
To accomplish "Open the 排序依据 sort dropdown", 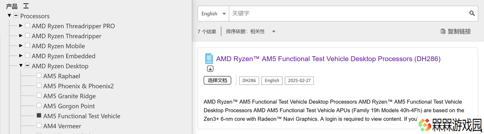I will [x=251, y=31].
